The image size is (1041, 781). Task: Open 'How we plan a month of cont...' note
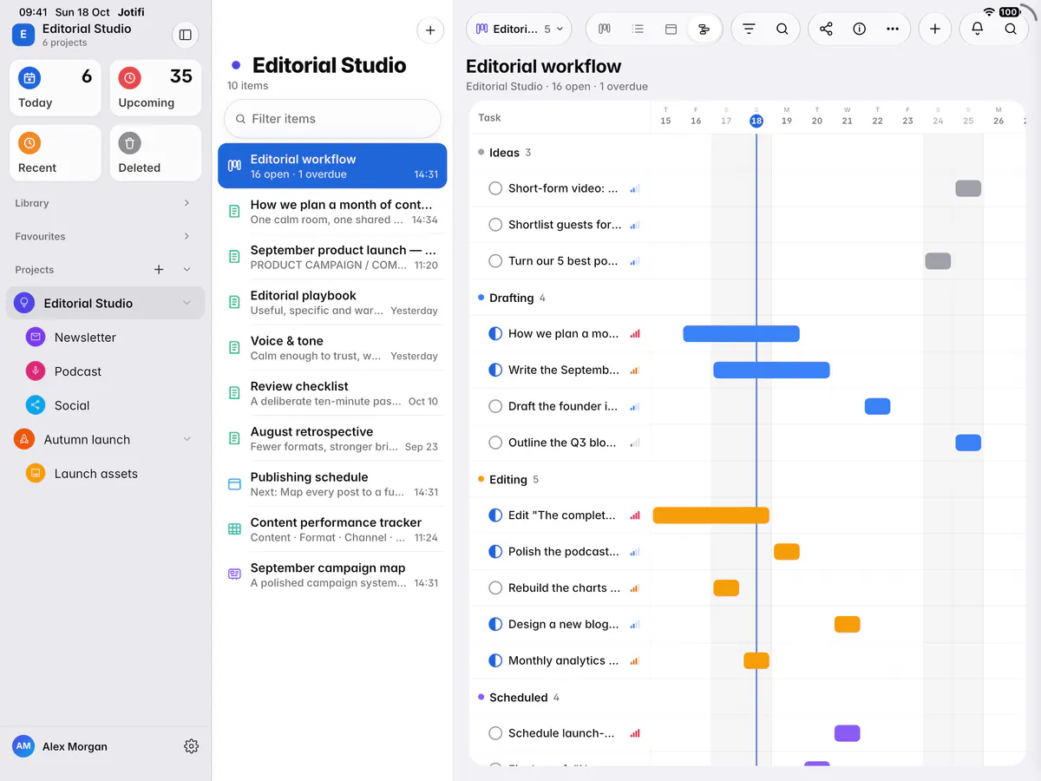click(332, 212)
